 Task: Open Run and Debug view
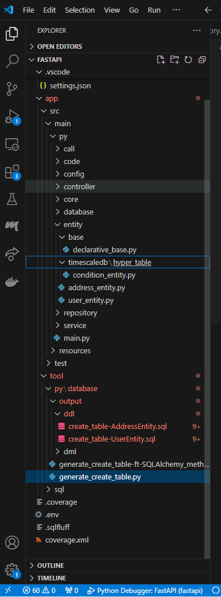(12, 117)
